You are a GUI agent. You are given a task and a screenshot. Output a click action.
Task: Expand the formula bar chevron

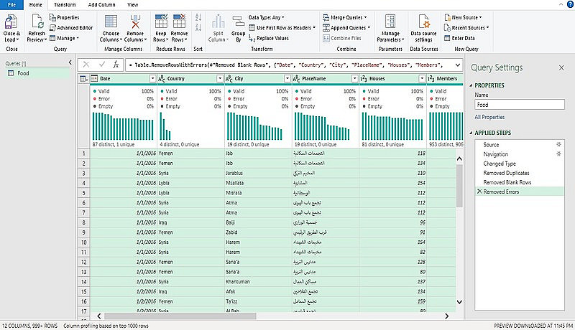pos(458,64)
